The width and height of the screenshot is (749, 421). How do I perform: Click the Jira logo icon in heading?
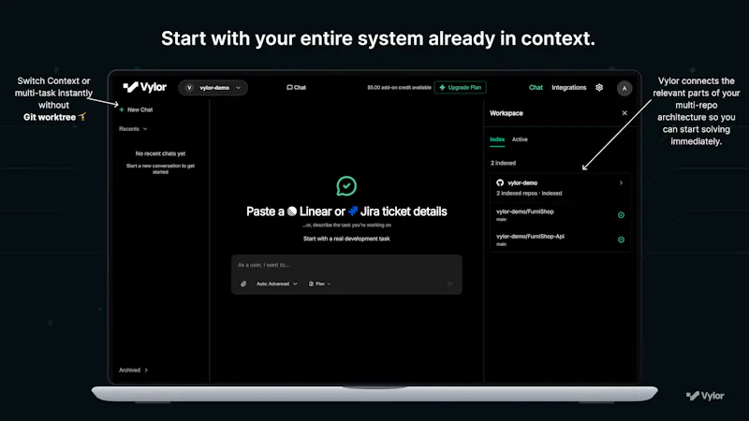[x=353, y=211]
